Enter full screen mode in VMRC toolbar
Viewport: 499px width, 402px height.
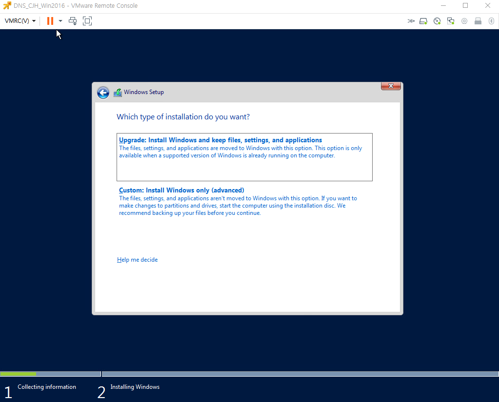(x=87, y=21)
